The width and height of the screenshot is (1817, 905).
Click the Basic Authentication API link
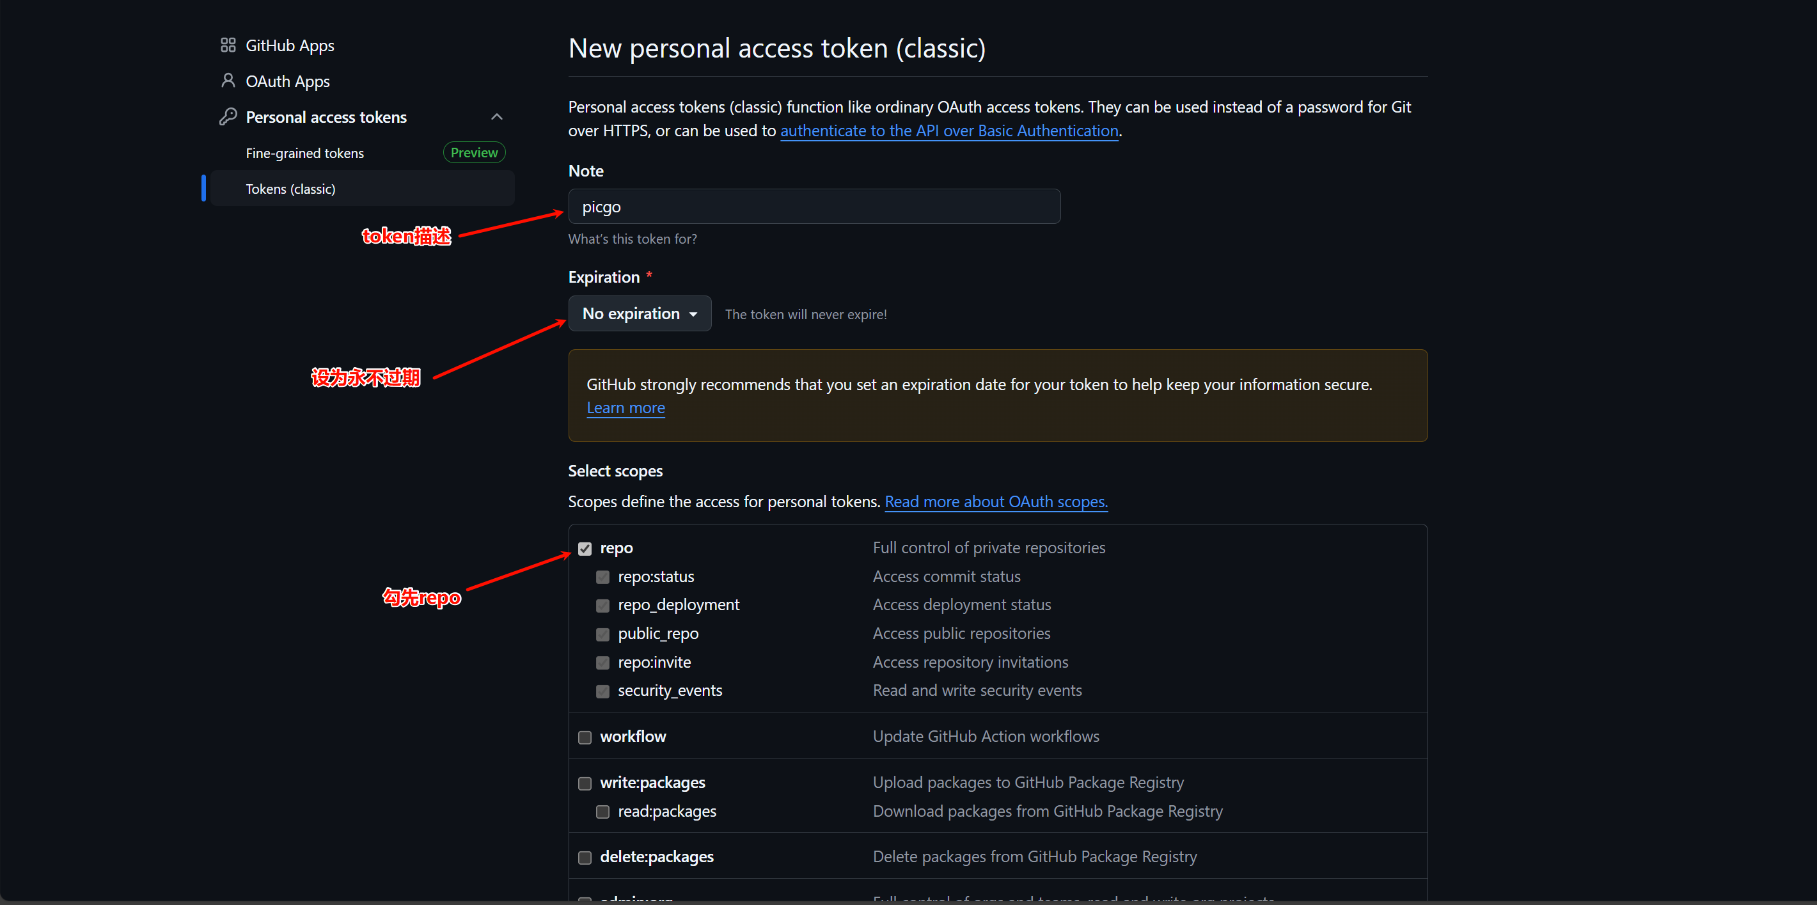tap(948, 131)
